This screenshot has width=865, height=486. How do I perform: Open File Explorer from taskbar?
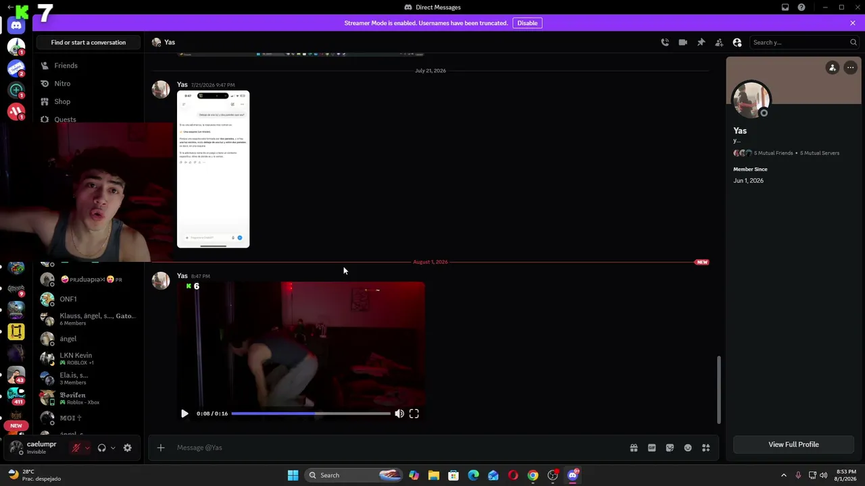pos(434,475)
